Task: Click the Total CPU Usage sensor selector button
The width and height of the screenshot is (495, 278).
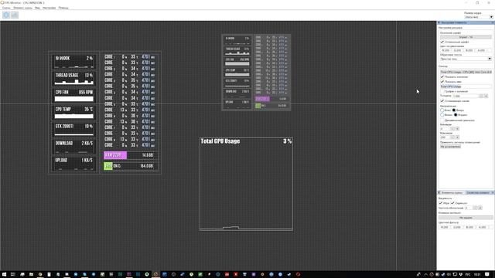Action: [466, 72]
